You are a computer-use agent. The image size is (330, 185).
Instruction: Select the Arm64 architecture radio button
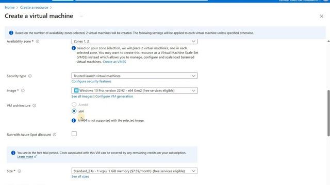click(74, 104)
